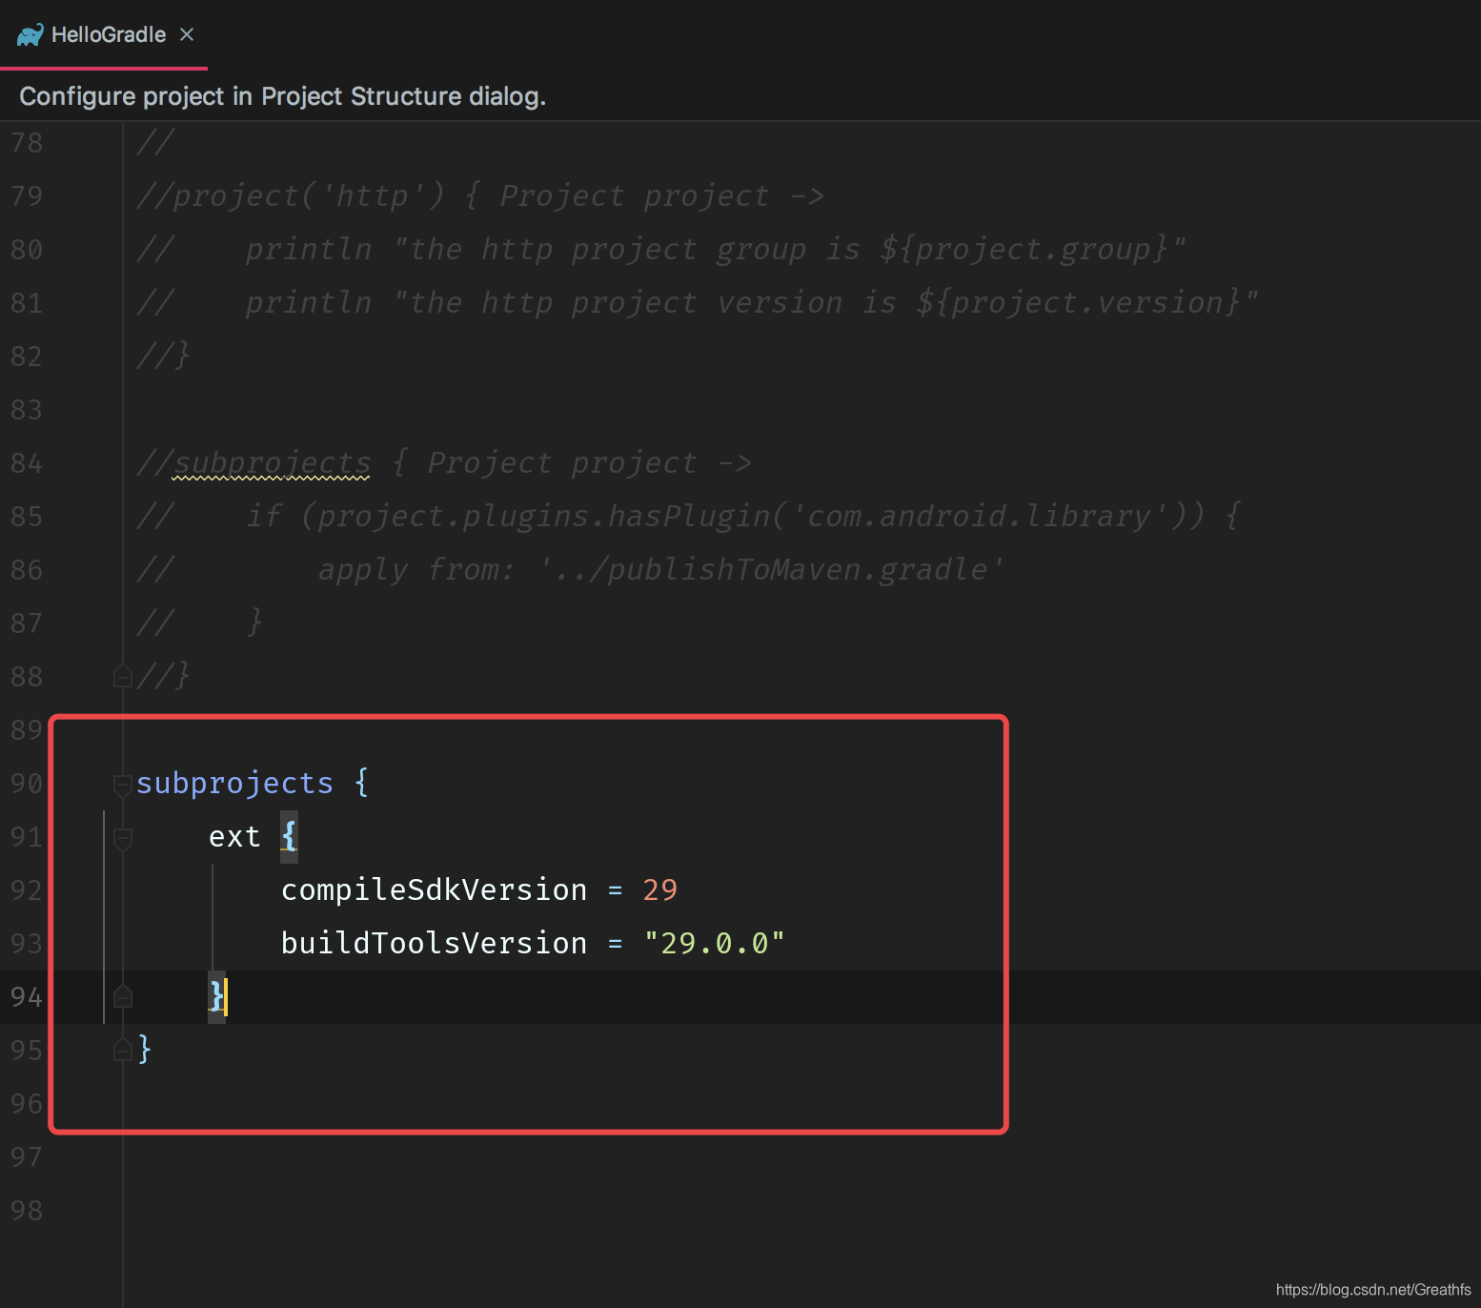Click the subprojects keyword on line 90
This screenshot has width=1481, height=1308.
pos(234,783)
